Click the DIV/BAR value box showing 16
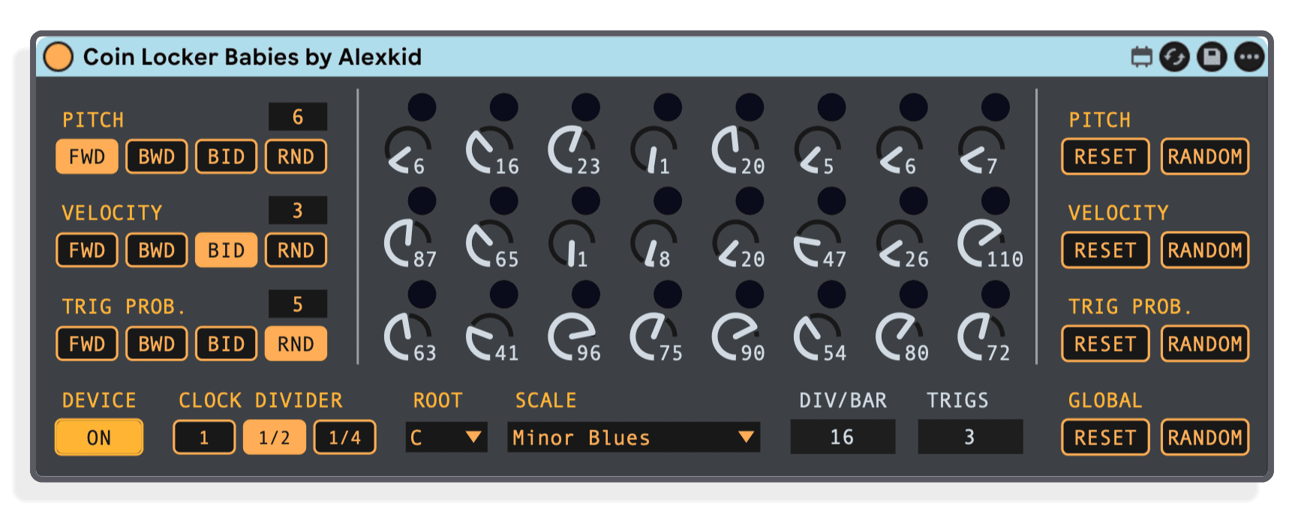 click(x=843, y=437)
